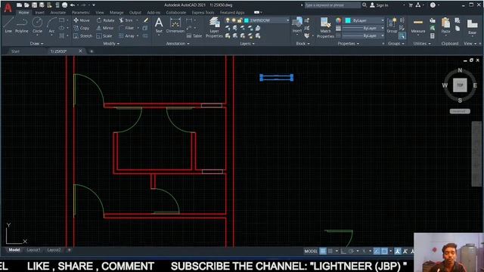The height and width of the screenshot is (272, 484).
Task: Expand the Annotation panel
Action: (178, 44)
